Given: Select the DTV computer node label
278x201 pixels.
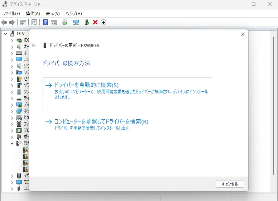Looking at the screenshot, I should (20, 34).
